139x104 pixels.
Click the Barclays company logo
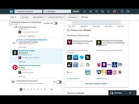click(x=82, y=57)
